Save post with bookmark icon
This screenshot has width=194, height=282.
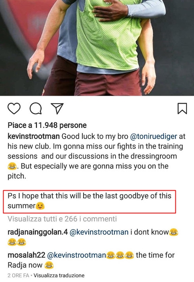183,108
